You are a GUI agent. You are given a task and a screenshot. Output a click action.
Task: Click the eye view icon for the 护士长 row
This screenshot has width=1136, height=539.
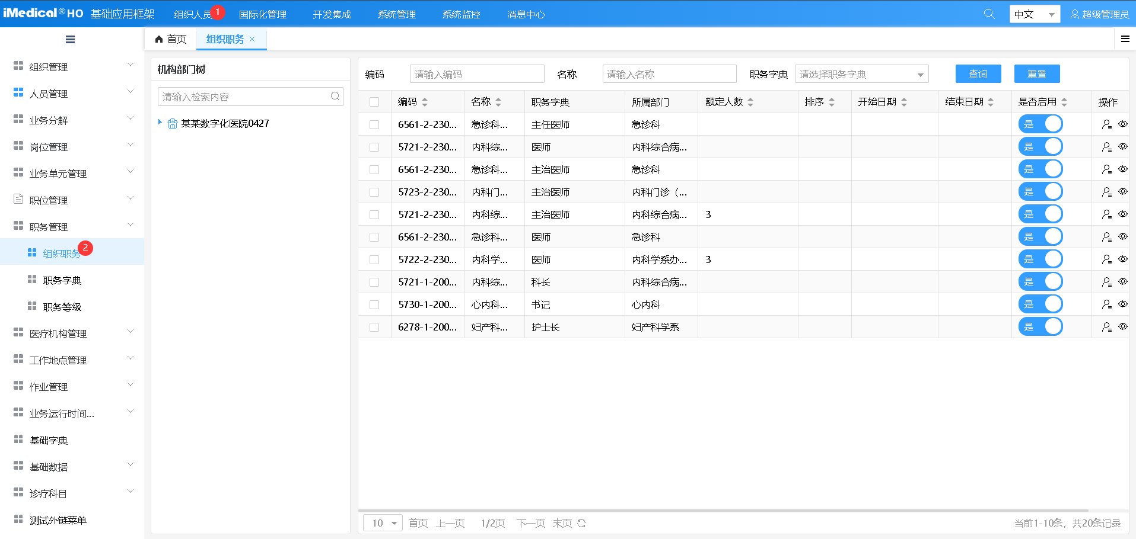[x=1122, y=326]
